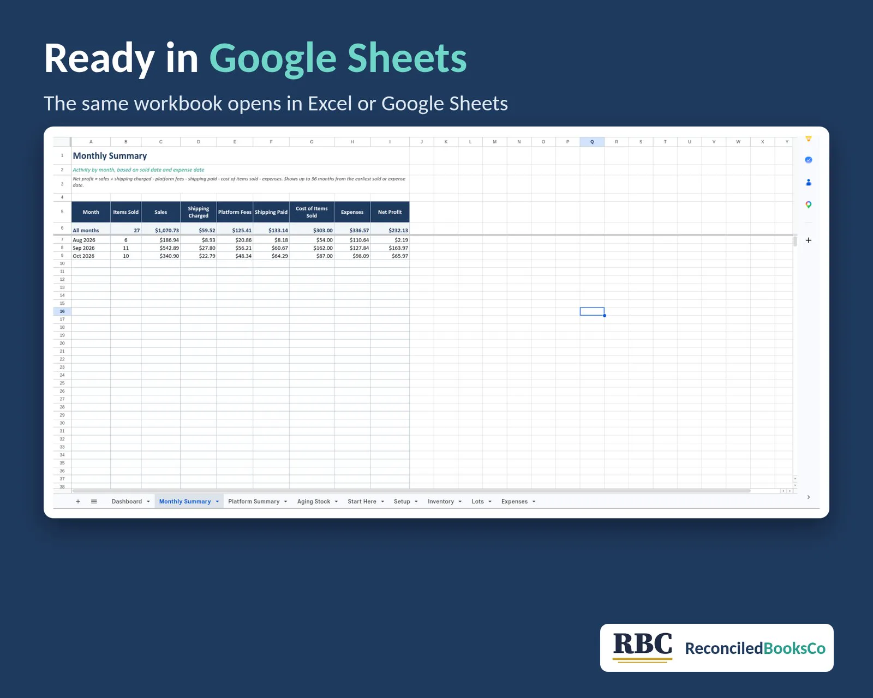Image resolution: width=873 pixels, height=698 pixels.
Task: Click the vertical scrollbar thumb
Action: pyautogui.click(x=795, y=241)
